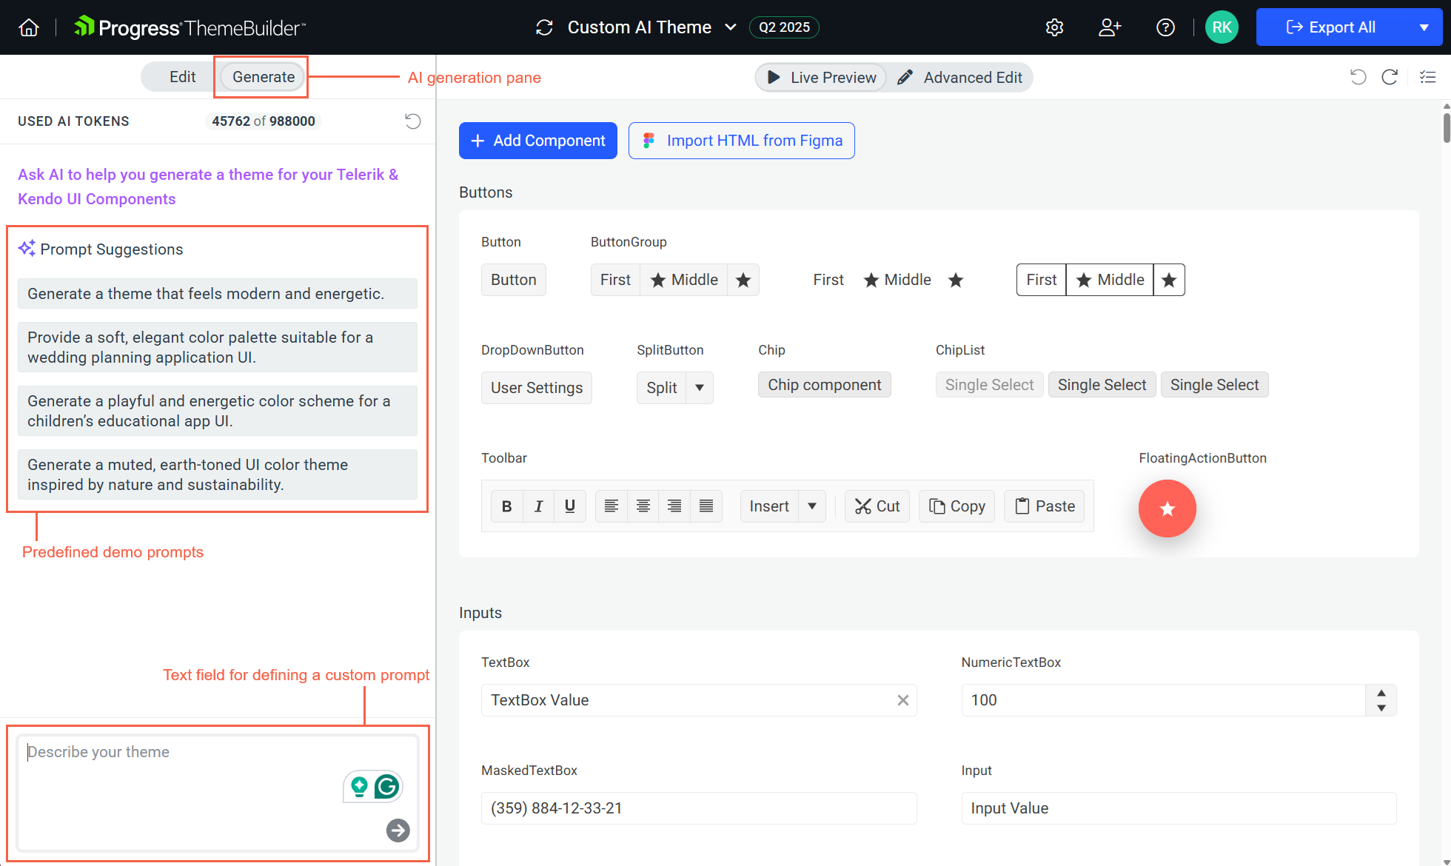Click the add user icon
The image size is (1451, 866).
point(1109,27)
